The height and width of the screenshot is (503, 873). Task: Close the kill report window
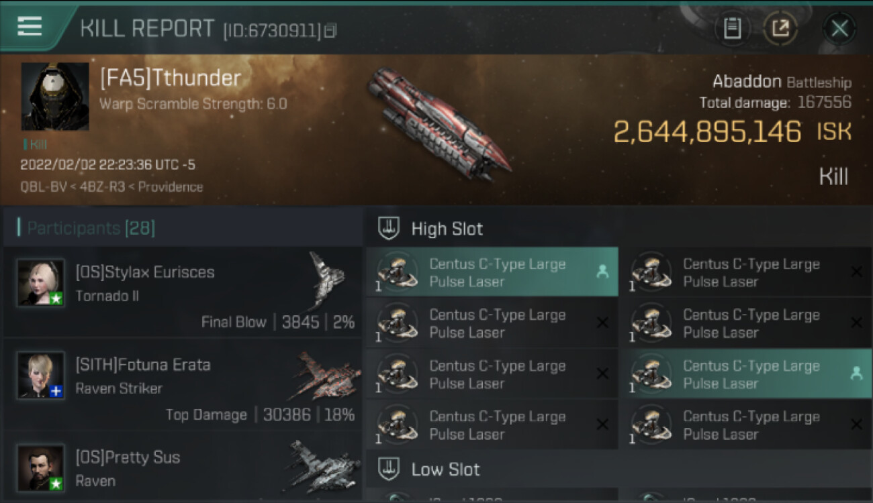[839, 29]
